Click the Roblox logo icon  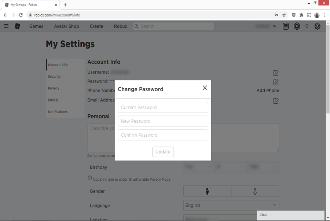[17, 26]
